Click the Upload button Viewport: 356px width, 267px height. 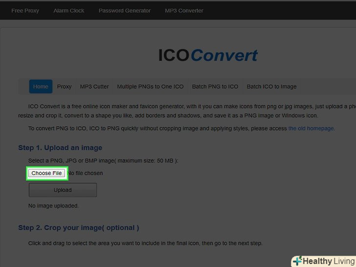[x=63, y=190]
